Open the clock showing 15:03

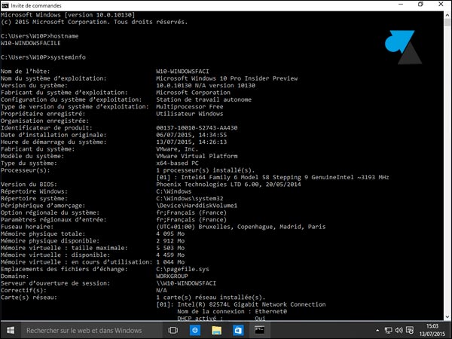click(x=432, y=331)
